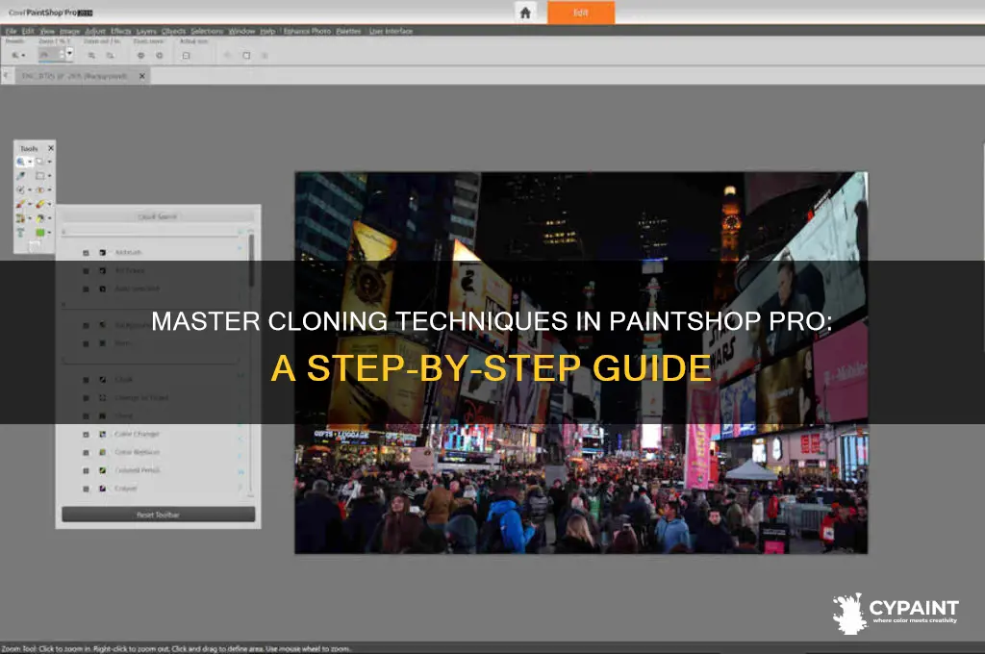Toggle the Auto Selection checkbox
985x654 pixels.
[86, 289]
